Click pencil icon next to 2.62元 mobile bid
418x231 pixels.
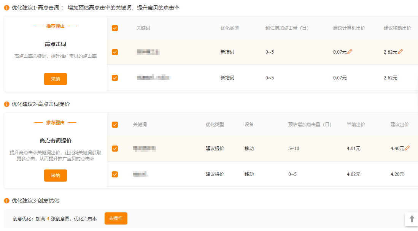(x=401, y=52)
